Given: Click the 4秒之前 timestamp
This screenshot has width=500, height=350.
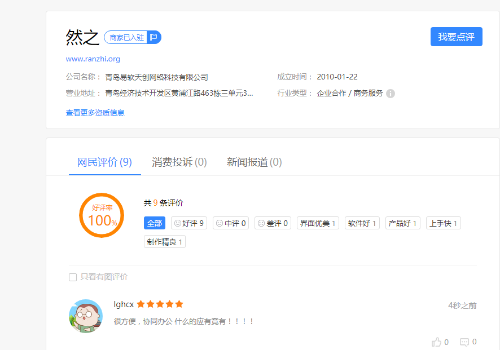Looking at the screenshot, I should click(462, 305).
